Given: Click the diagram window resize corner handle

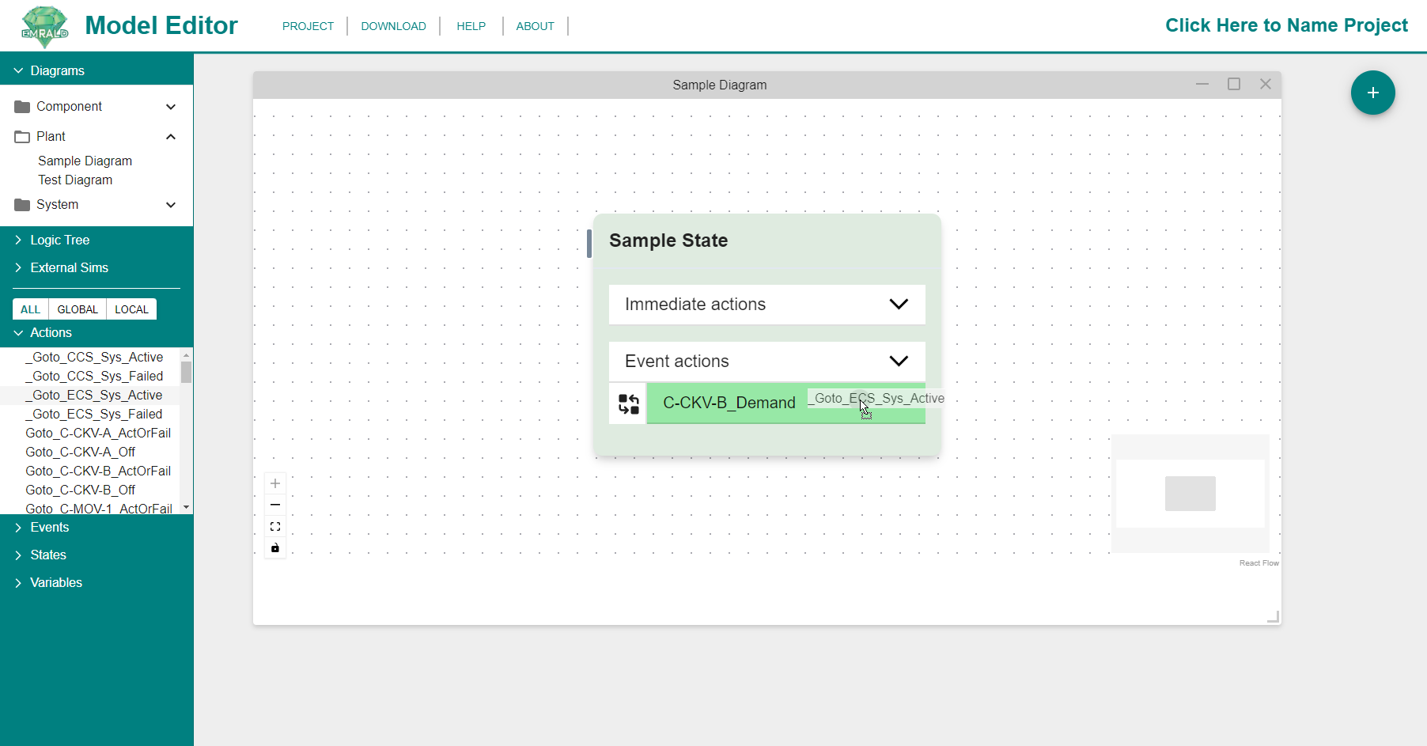Looking at the screenshot, I should coord(1273,616).
